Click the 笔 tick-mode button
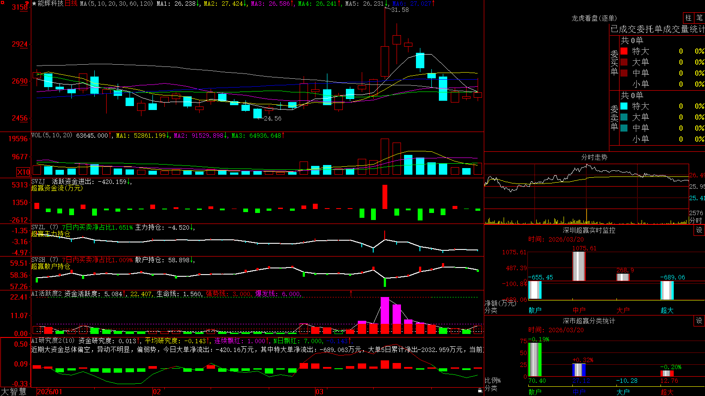The height and width of the screenshot is (396, 705). pos(699,18)
